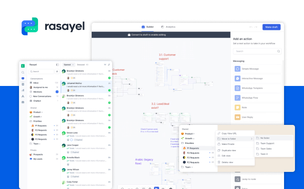Click the three-dots icon on highlighted P1 Requests
This screenshot has height=189, width=304.
coord(213,148)
